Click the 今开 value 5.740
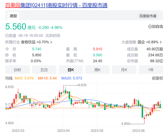 click(37, 49)
